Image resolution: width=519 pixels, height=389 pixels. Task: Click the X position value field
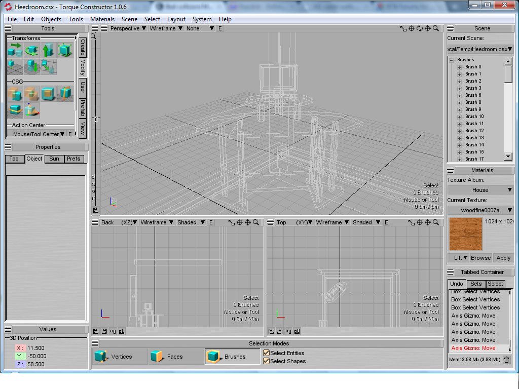point(35,348)
